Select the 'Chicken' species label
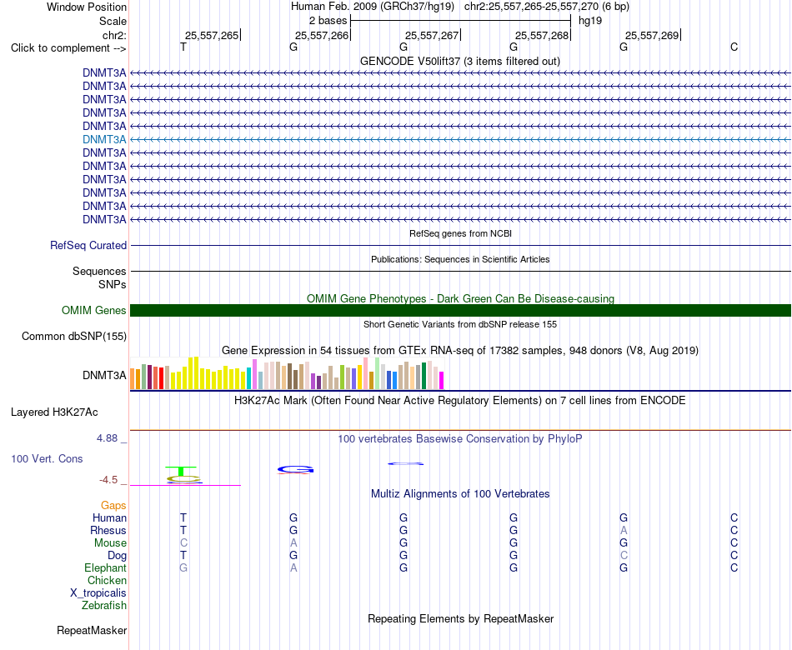792x650 pixels. (x=107, y=580)
